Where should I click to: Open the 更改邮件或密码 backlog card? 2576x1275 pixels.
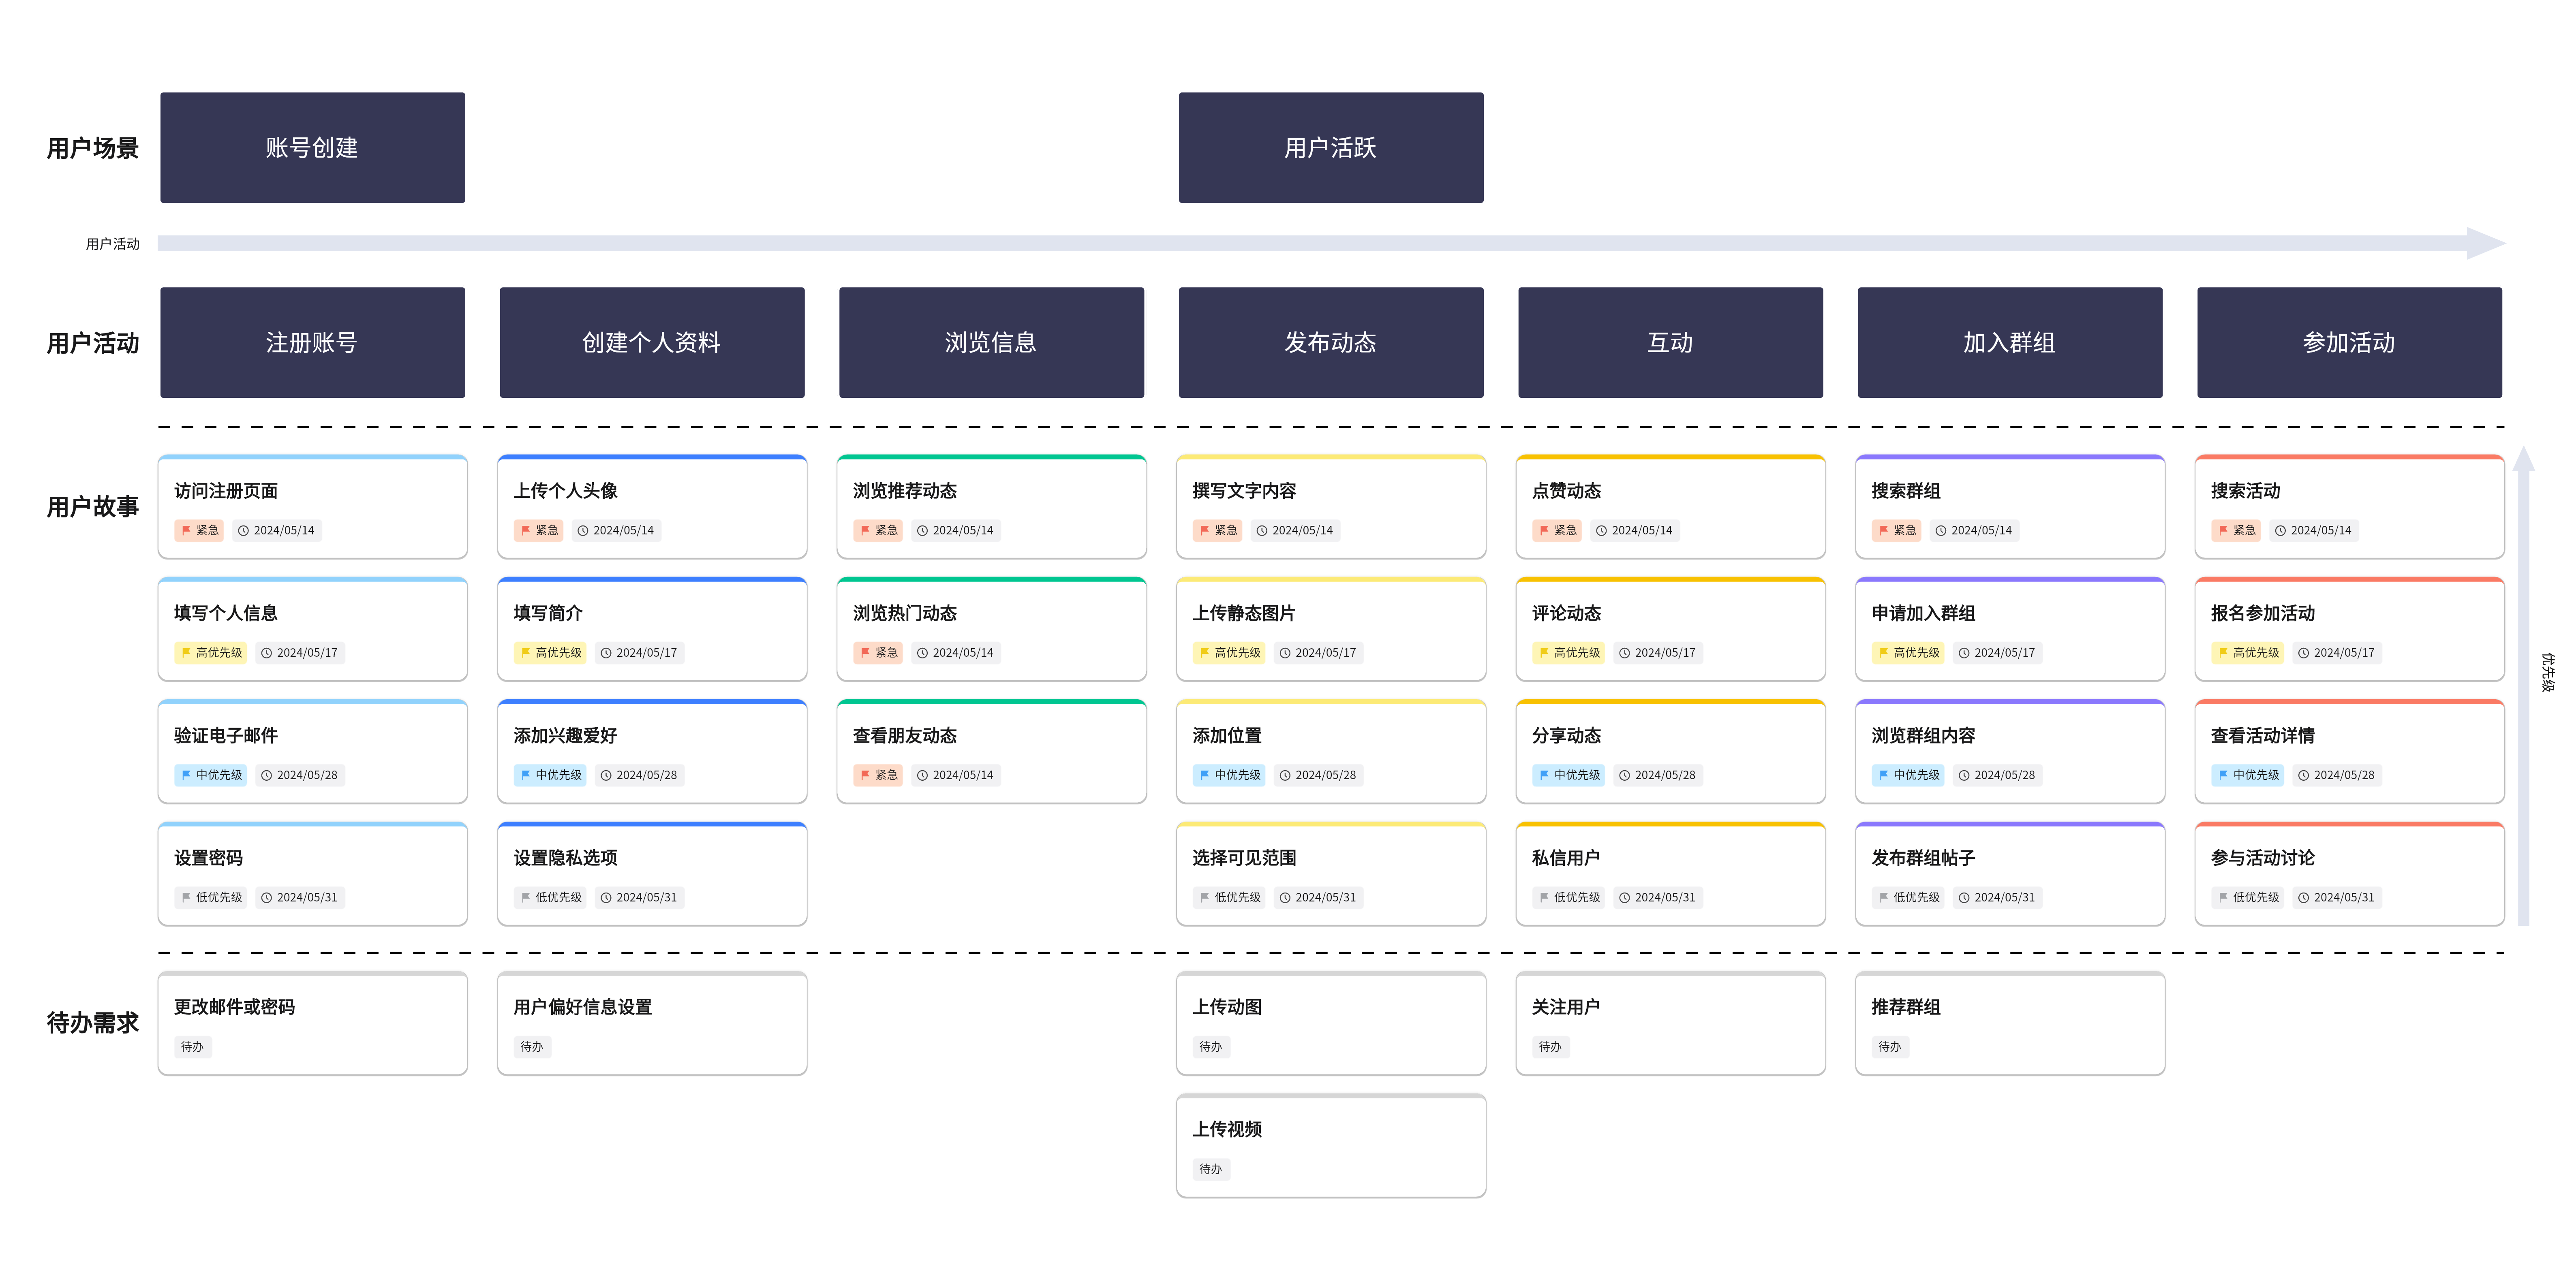312,1023
